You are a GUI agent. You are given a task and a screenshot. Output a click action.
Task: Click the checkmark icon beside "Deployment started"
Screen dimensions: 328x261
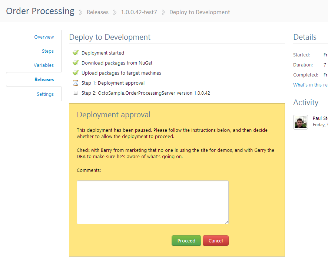(x=76, y=53)
